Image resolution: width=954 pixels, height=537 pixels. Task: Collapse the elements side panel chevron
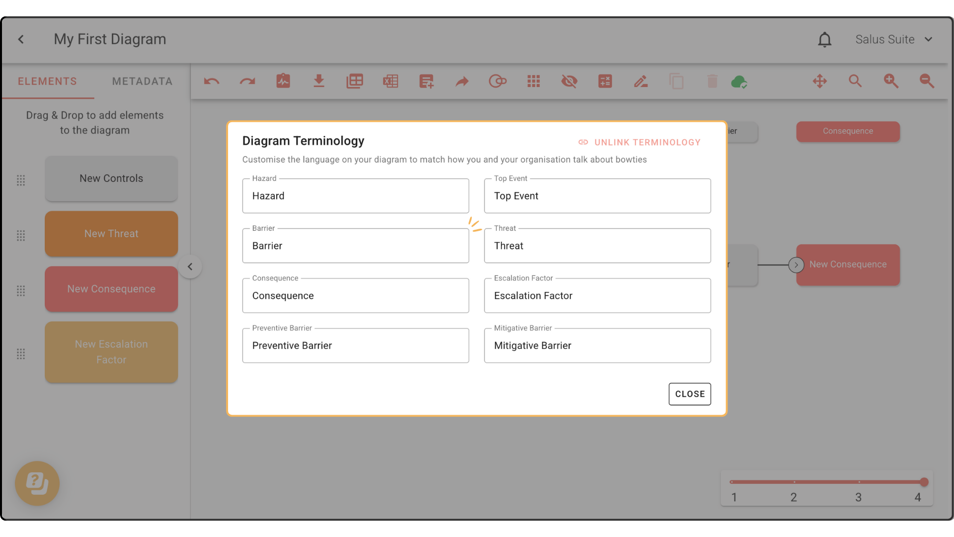click(x=190, y=267)
